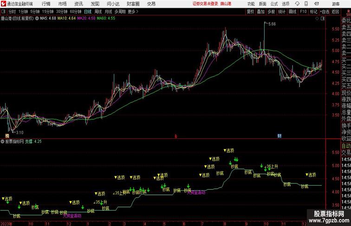Click the diamond icon at chart top right
This screenshot has width=351, height=226.
(317, 19)
